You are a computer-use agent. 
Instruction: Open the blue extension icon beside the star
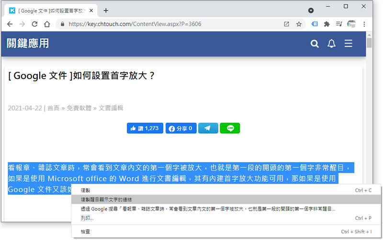tap(315, 24)
